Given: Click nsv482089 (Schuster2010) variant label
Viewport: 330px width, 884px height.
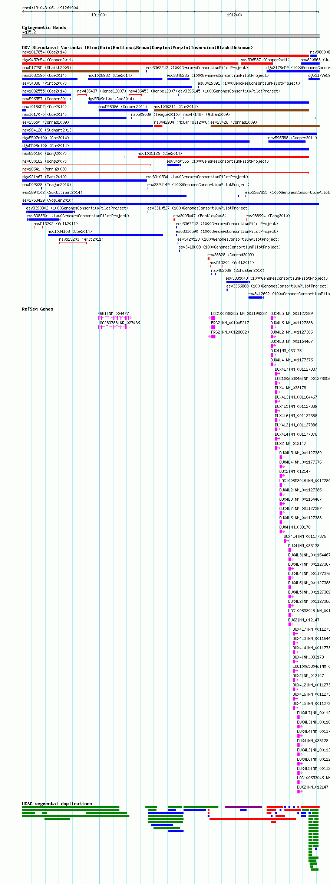Looking at the screenshot, I should point(238,270).
